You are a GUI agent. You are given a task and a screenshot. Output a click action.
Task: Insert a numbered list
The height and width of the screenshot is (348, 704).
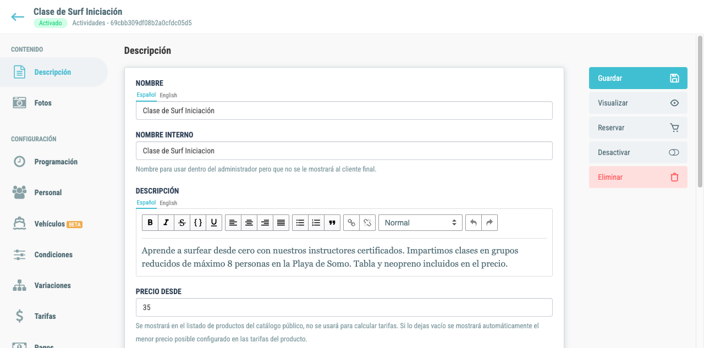coord(316,223)
